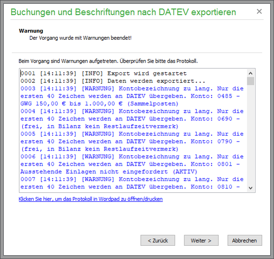Image resolution: width=274 pixels, height=259 pixels.
Task: Click log line 0002 Daten werden exportiert
Action: pos(113,81)
